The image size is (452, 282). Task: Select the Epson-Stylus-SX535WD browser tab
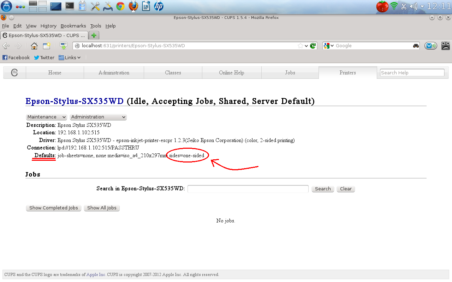click(x=44, y=35)
